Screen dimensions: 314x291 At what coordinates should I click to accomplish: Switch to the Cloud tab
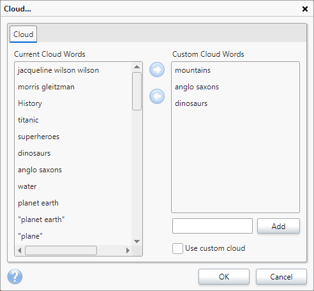23,34
